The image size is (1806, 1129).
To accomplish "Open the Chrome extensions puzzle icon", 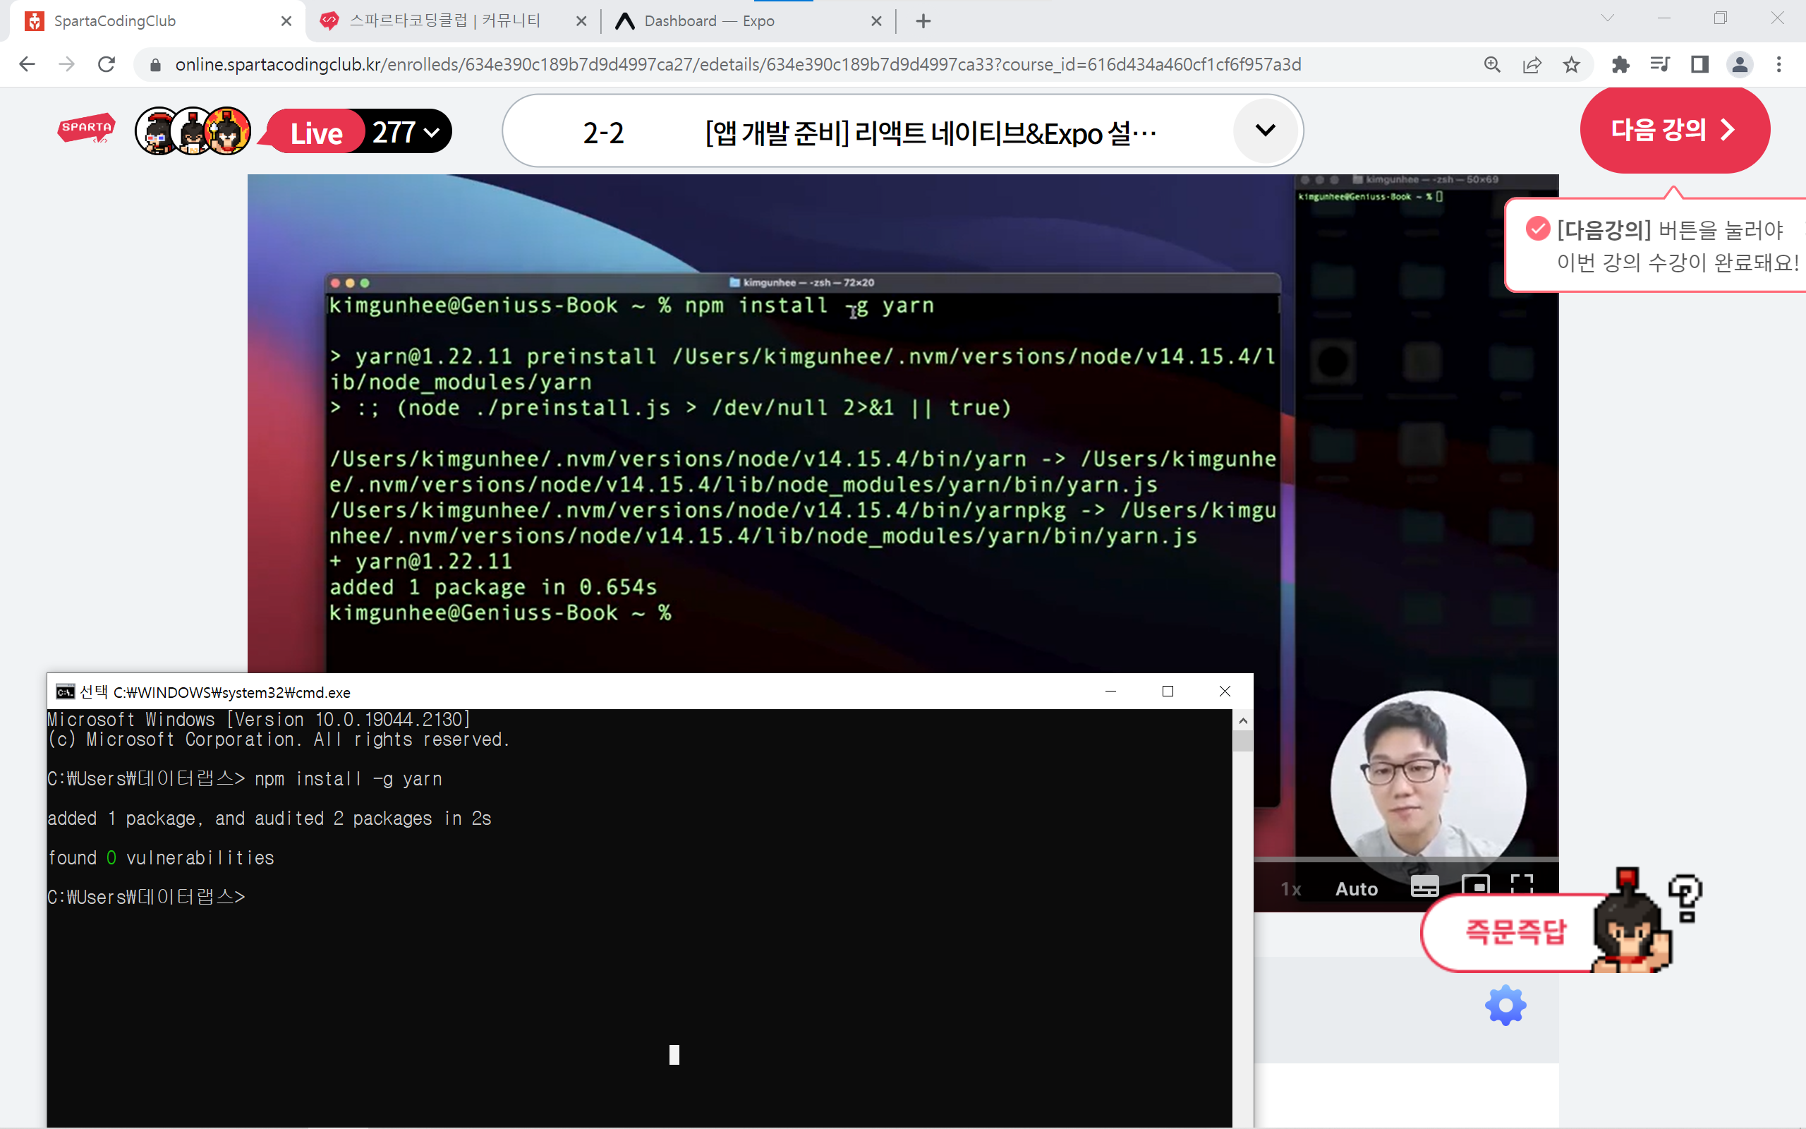I will 1620,64.
